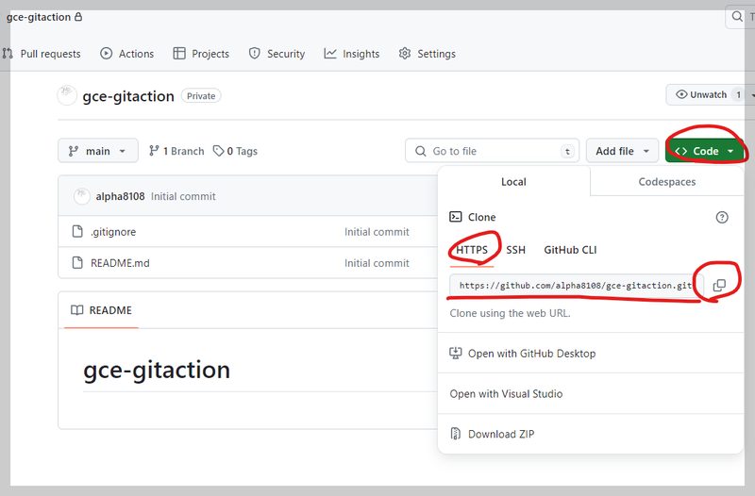Click the green Code button
755x496 pixels.
click(x=705, y=151)
